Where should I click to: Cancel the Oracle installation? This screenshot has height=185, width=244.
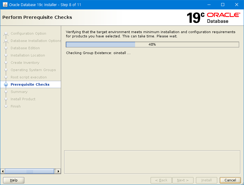(x=230, y=180)
